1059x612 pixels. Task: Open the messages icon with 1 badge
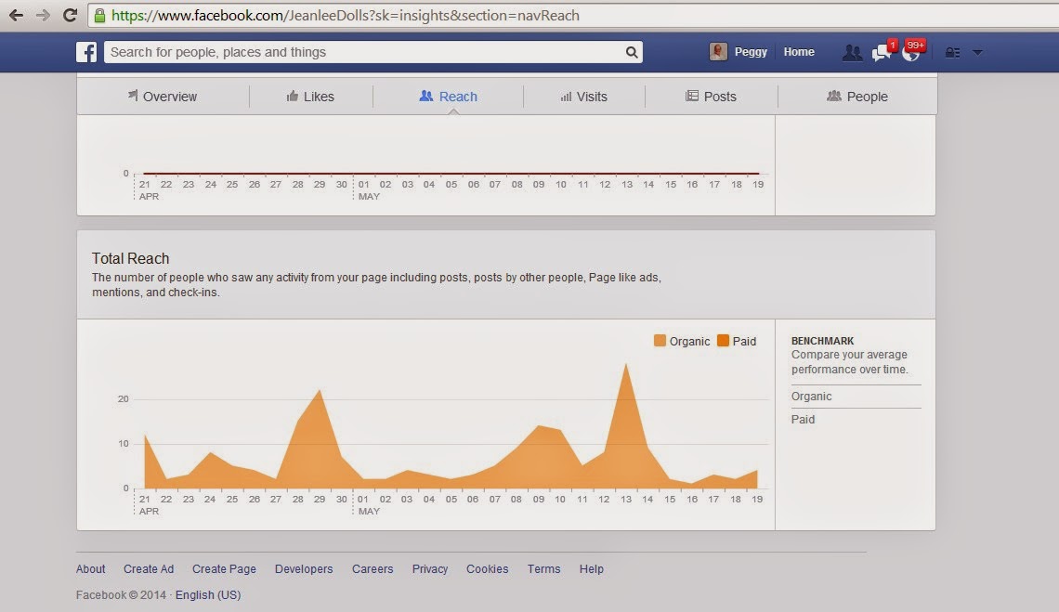882,51
